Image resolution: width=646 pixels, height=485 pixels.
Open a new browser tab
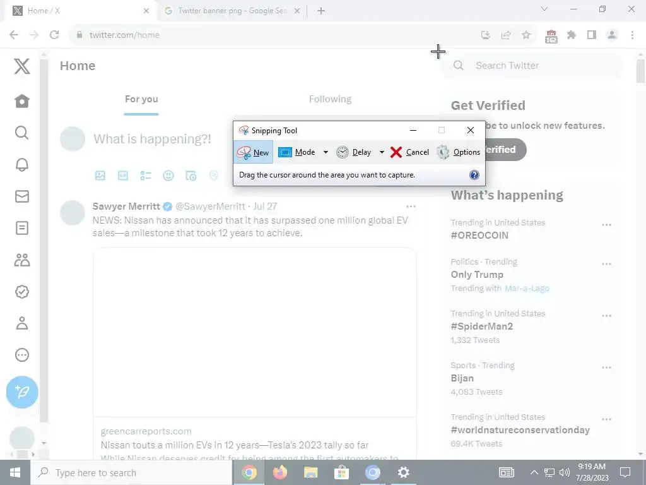(x=321, y=11)
